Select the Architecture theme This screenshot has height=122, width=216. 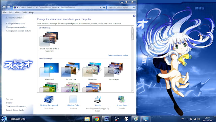(x=71, y=71)
